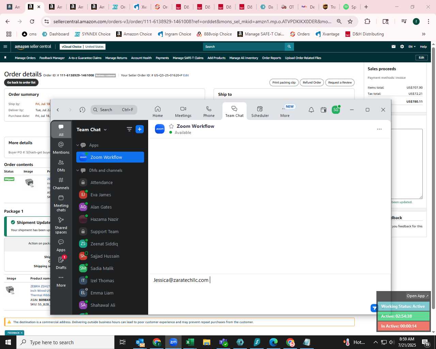The width and height of the screenshot is (436, 349).
Task: Open Zoom Meetings tab
Action: point(183,111)
